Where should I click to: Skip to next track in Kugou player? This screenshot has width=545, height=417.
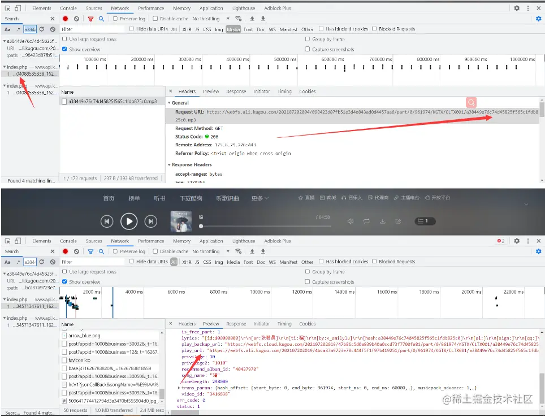pyautogui.click(x=151, y=221)
